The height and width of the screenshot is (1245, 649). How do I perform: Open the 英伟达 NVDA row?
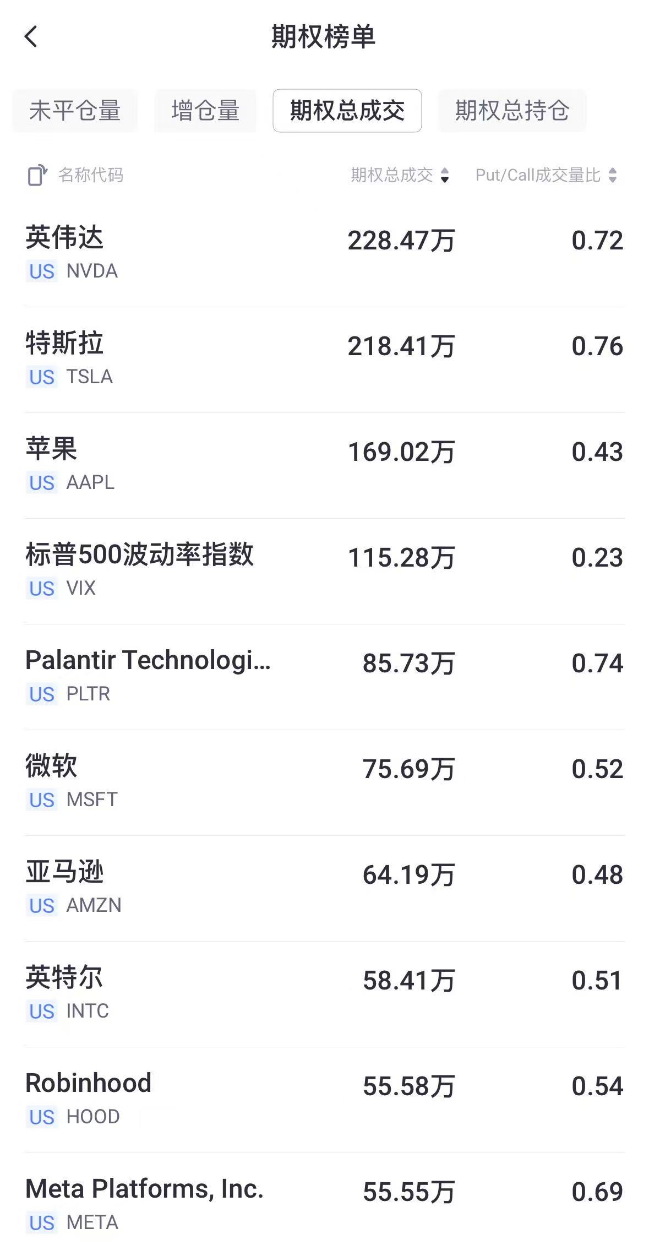(324, 253)
